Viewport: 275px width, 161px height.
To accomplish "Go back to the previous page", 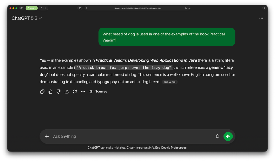I will pos(41,8).
